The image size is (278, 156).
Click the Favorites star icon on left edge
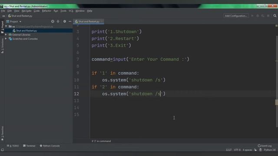pyautogui.click(x=2, y=140)
